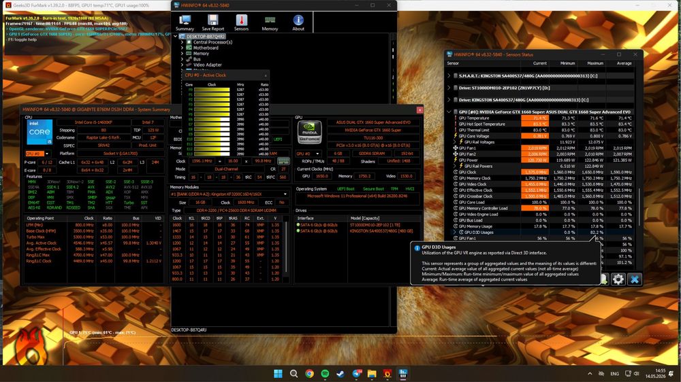Image resolution: width=681 pixels, height=382 pixels.
Task: Open taskbar Search
Action: click(294, 374)
